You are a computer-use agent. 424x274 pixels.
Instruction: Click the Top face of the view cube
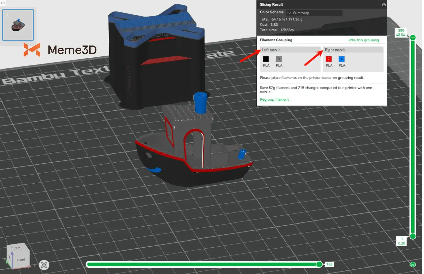[x=18, y=248]
